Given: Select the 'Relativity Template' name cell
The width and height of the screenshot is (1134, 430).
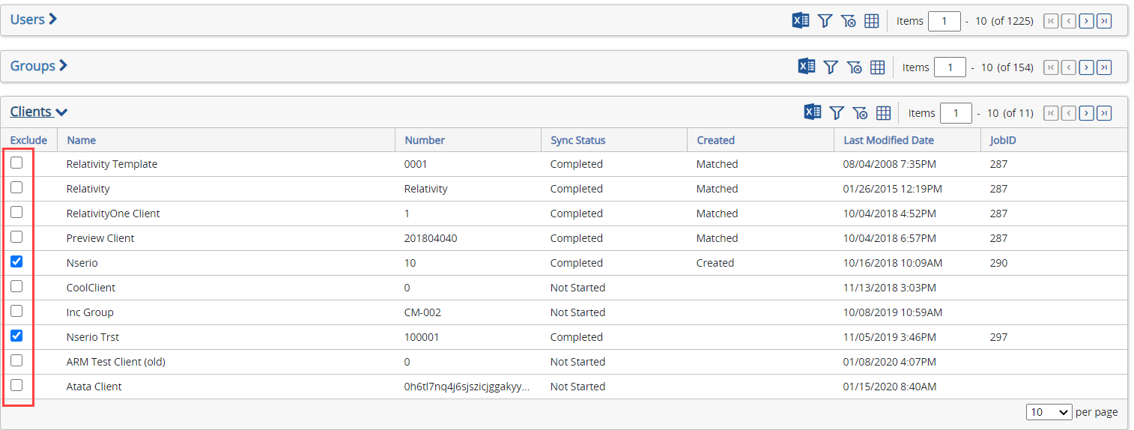Looking at the screenshot, I should point(112,164).
